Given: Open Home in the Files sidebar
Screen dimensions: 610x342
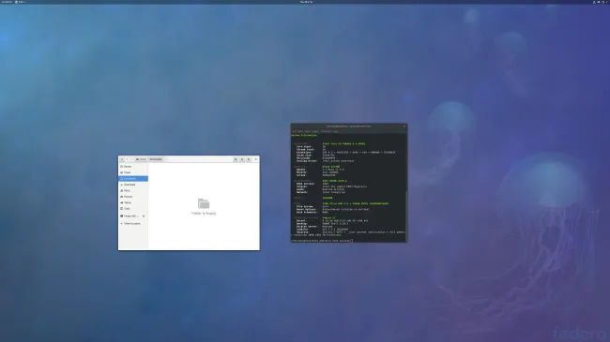Looking at the screenshot, I should click(x=132, y=172).
